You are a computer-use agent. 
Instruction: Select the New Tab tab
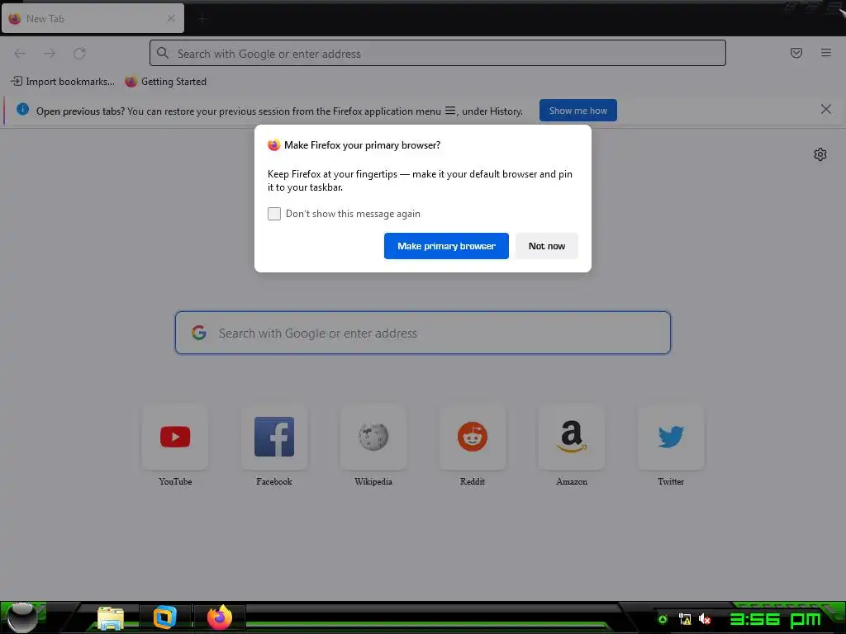point(93,18)
